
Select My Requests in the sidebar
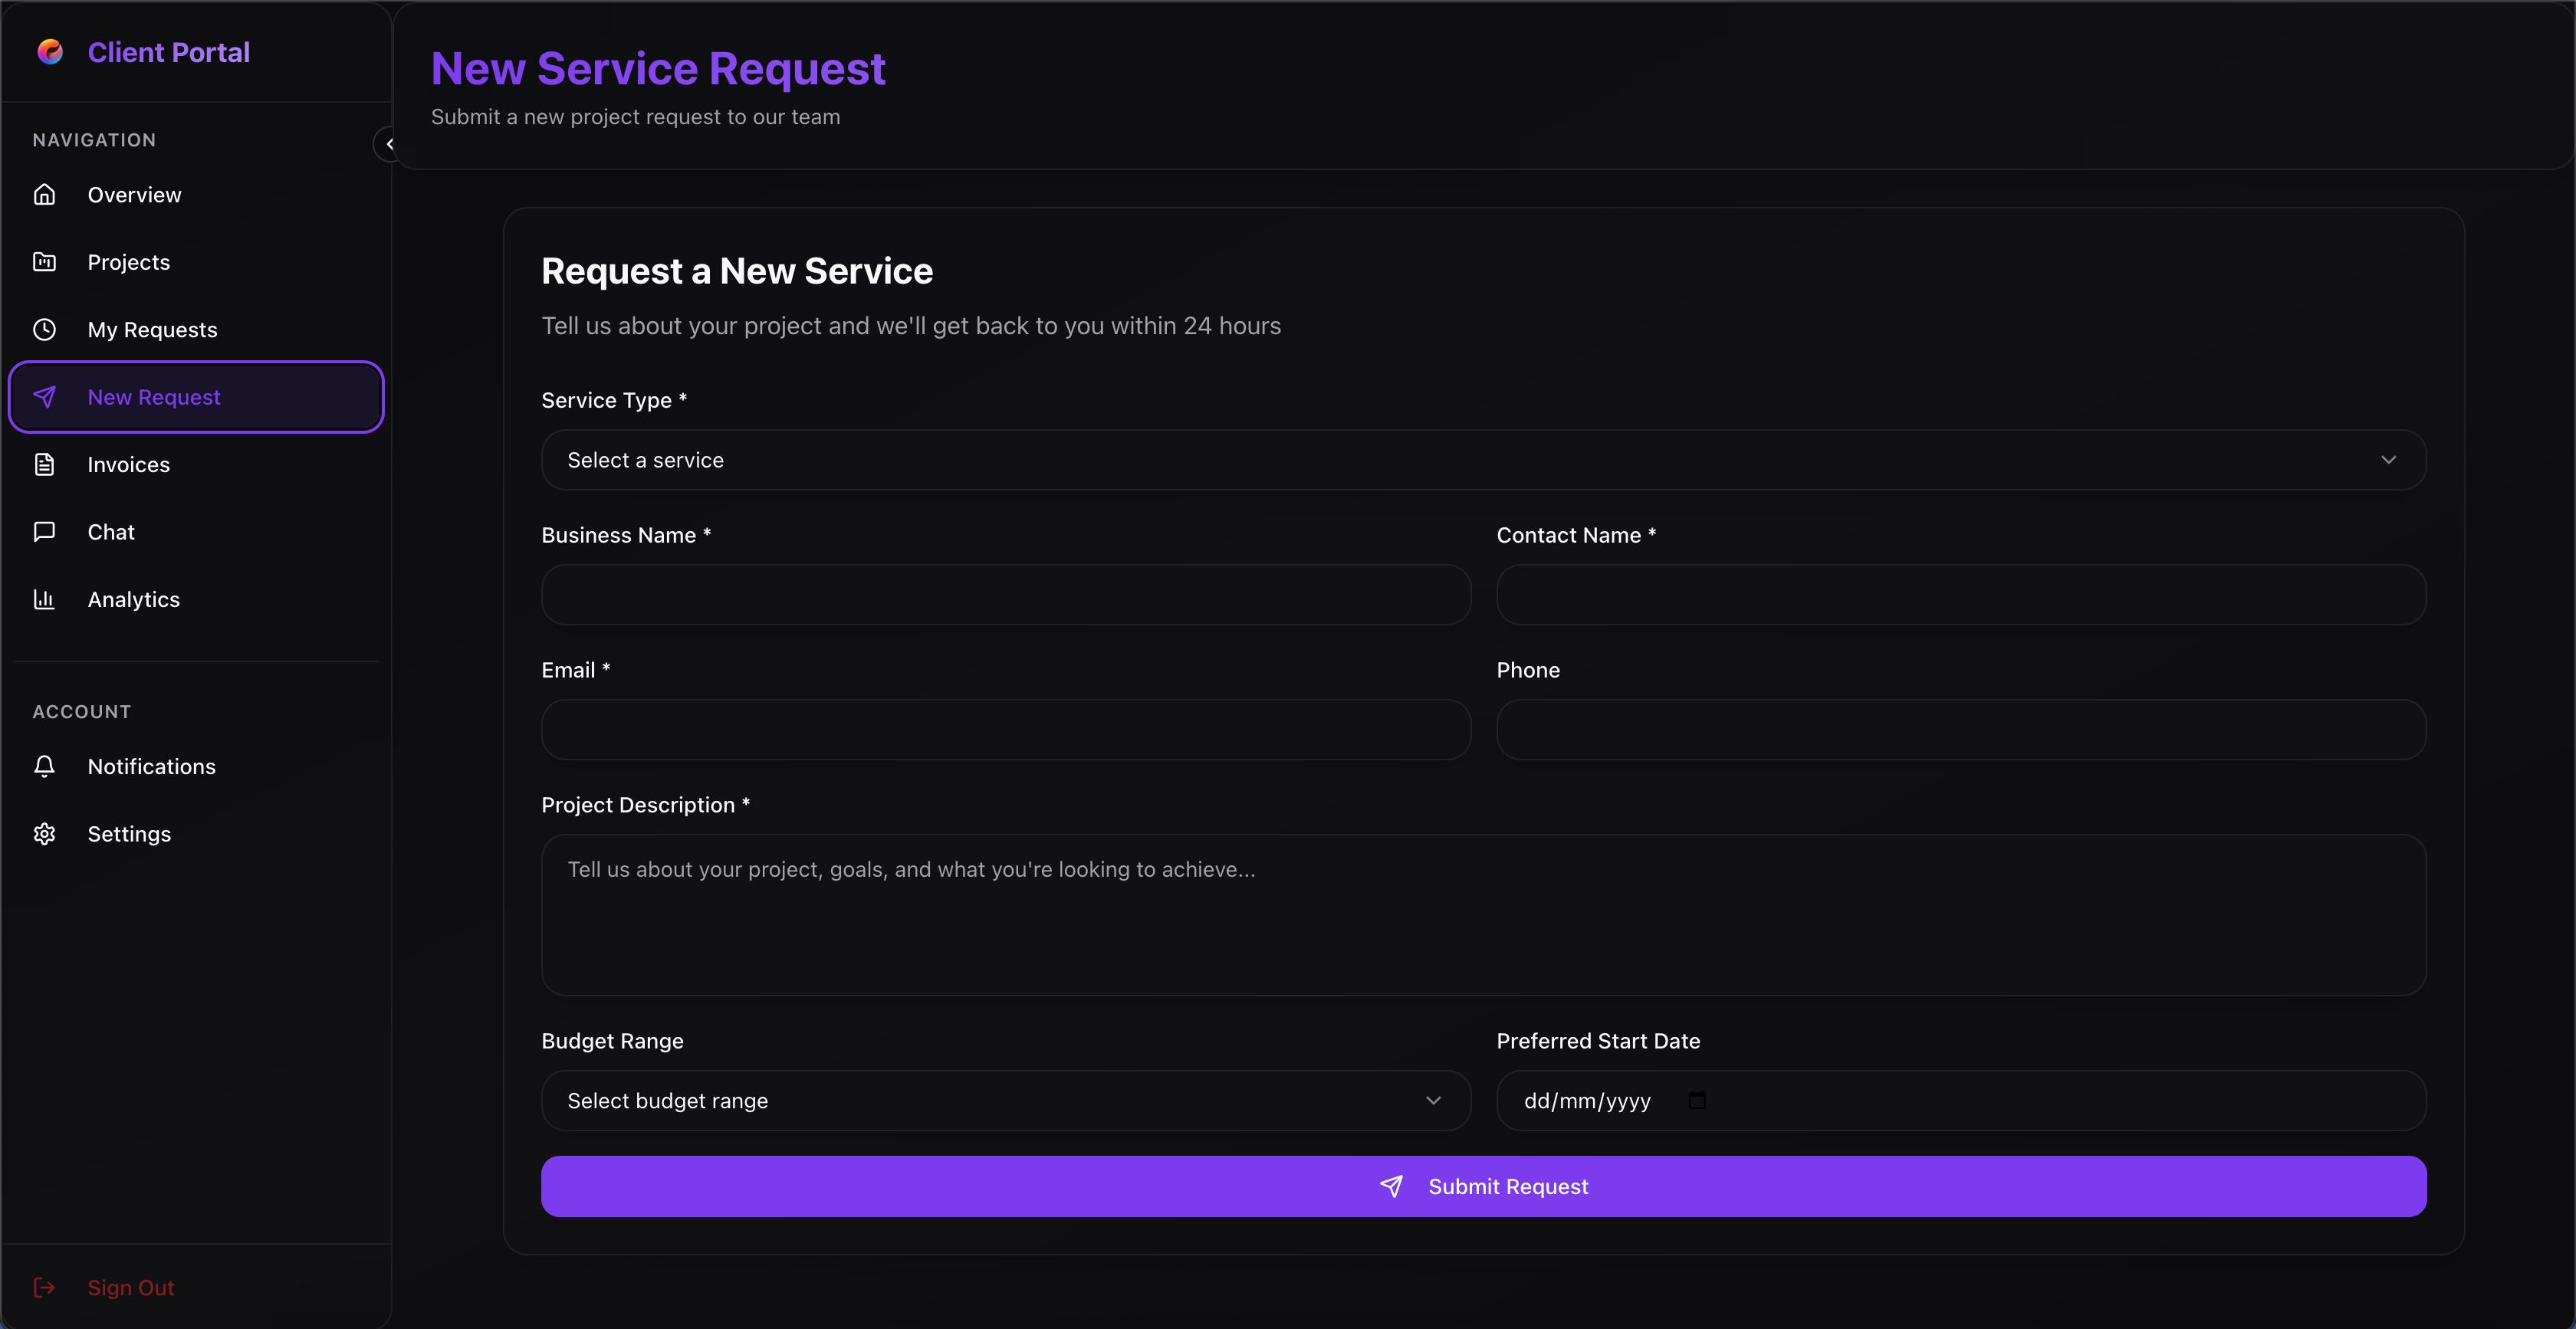tap(152, 329)
